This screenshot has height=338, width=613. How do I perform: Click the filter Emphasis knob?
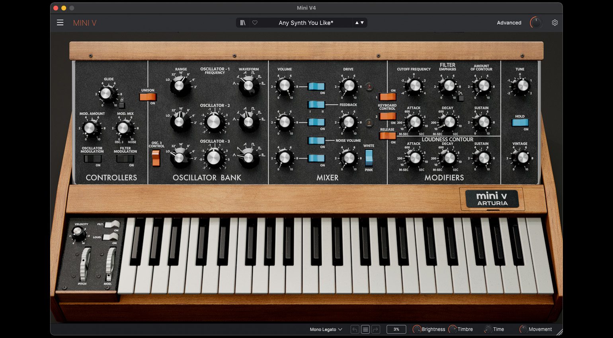[449, 85]
